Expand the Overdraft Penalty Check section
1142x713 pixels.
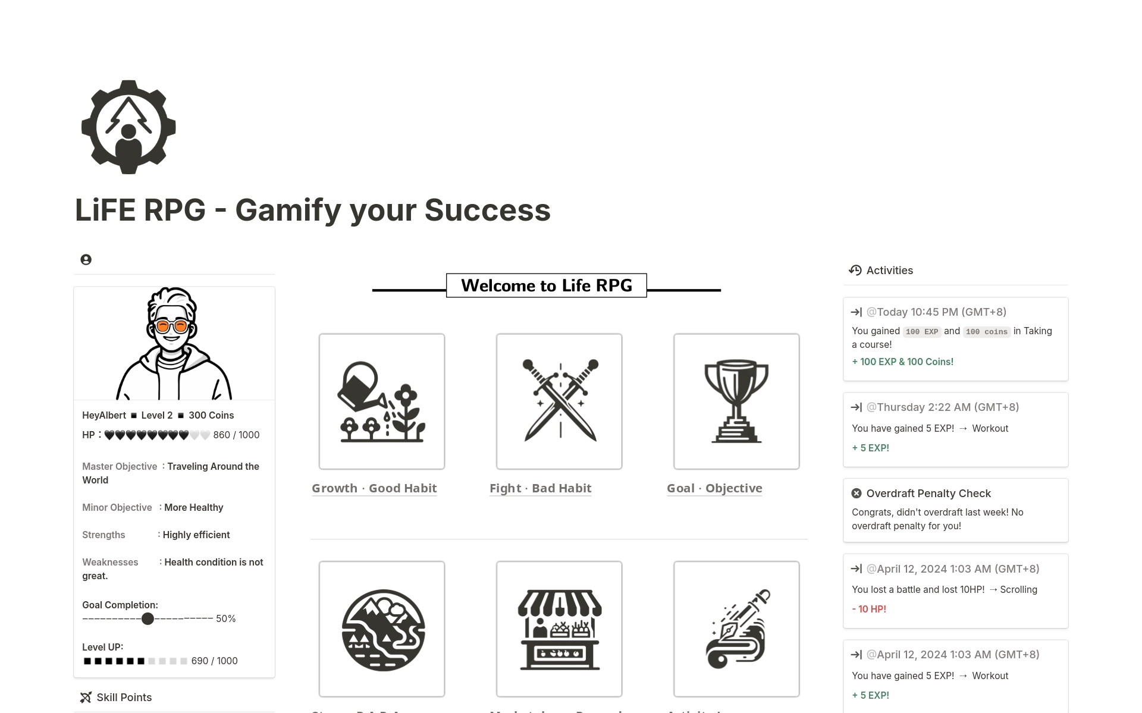[928, 493]
